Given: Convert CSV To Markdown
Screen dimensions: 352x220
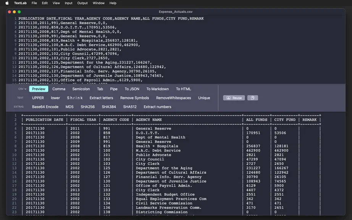Looking at the screenshot, I should 158,89.
